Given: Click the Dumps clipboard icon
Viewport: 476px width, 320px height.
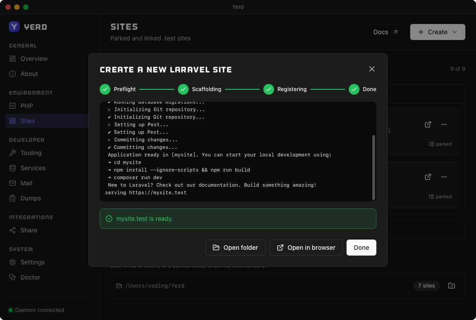Looking at the screenshot, I should (x=12, y=198).
